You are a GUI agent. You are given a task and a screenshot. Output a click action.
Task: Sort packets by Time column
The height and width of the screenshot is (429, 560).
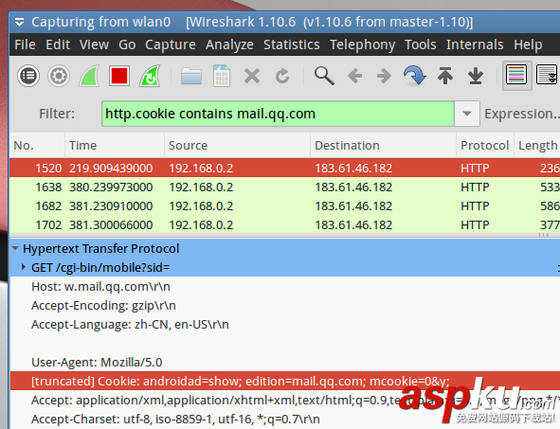[x=115, y=145]
